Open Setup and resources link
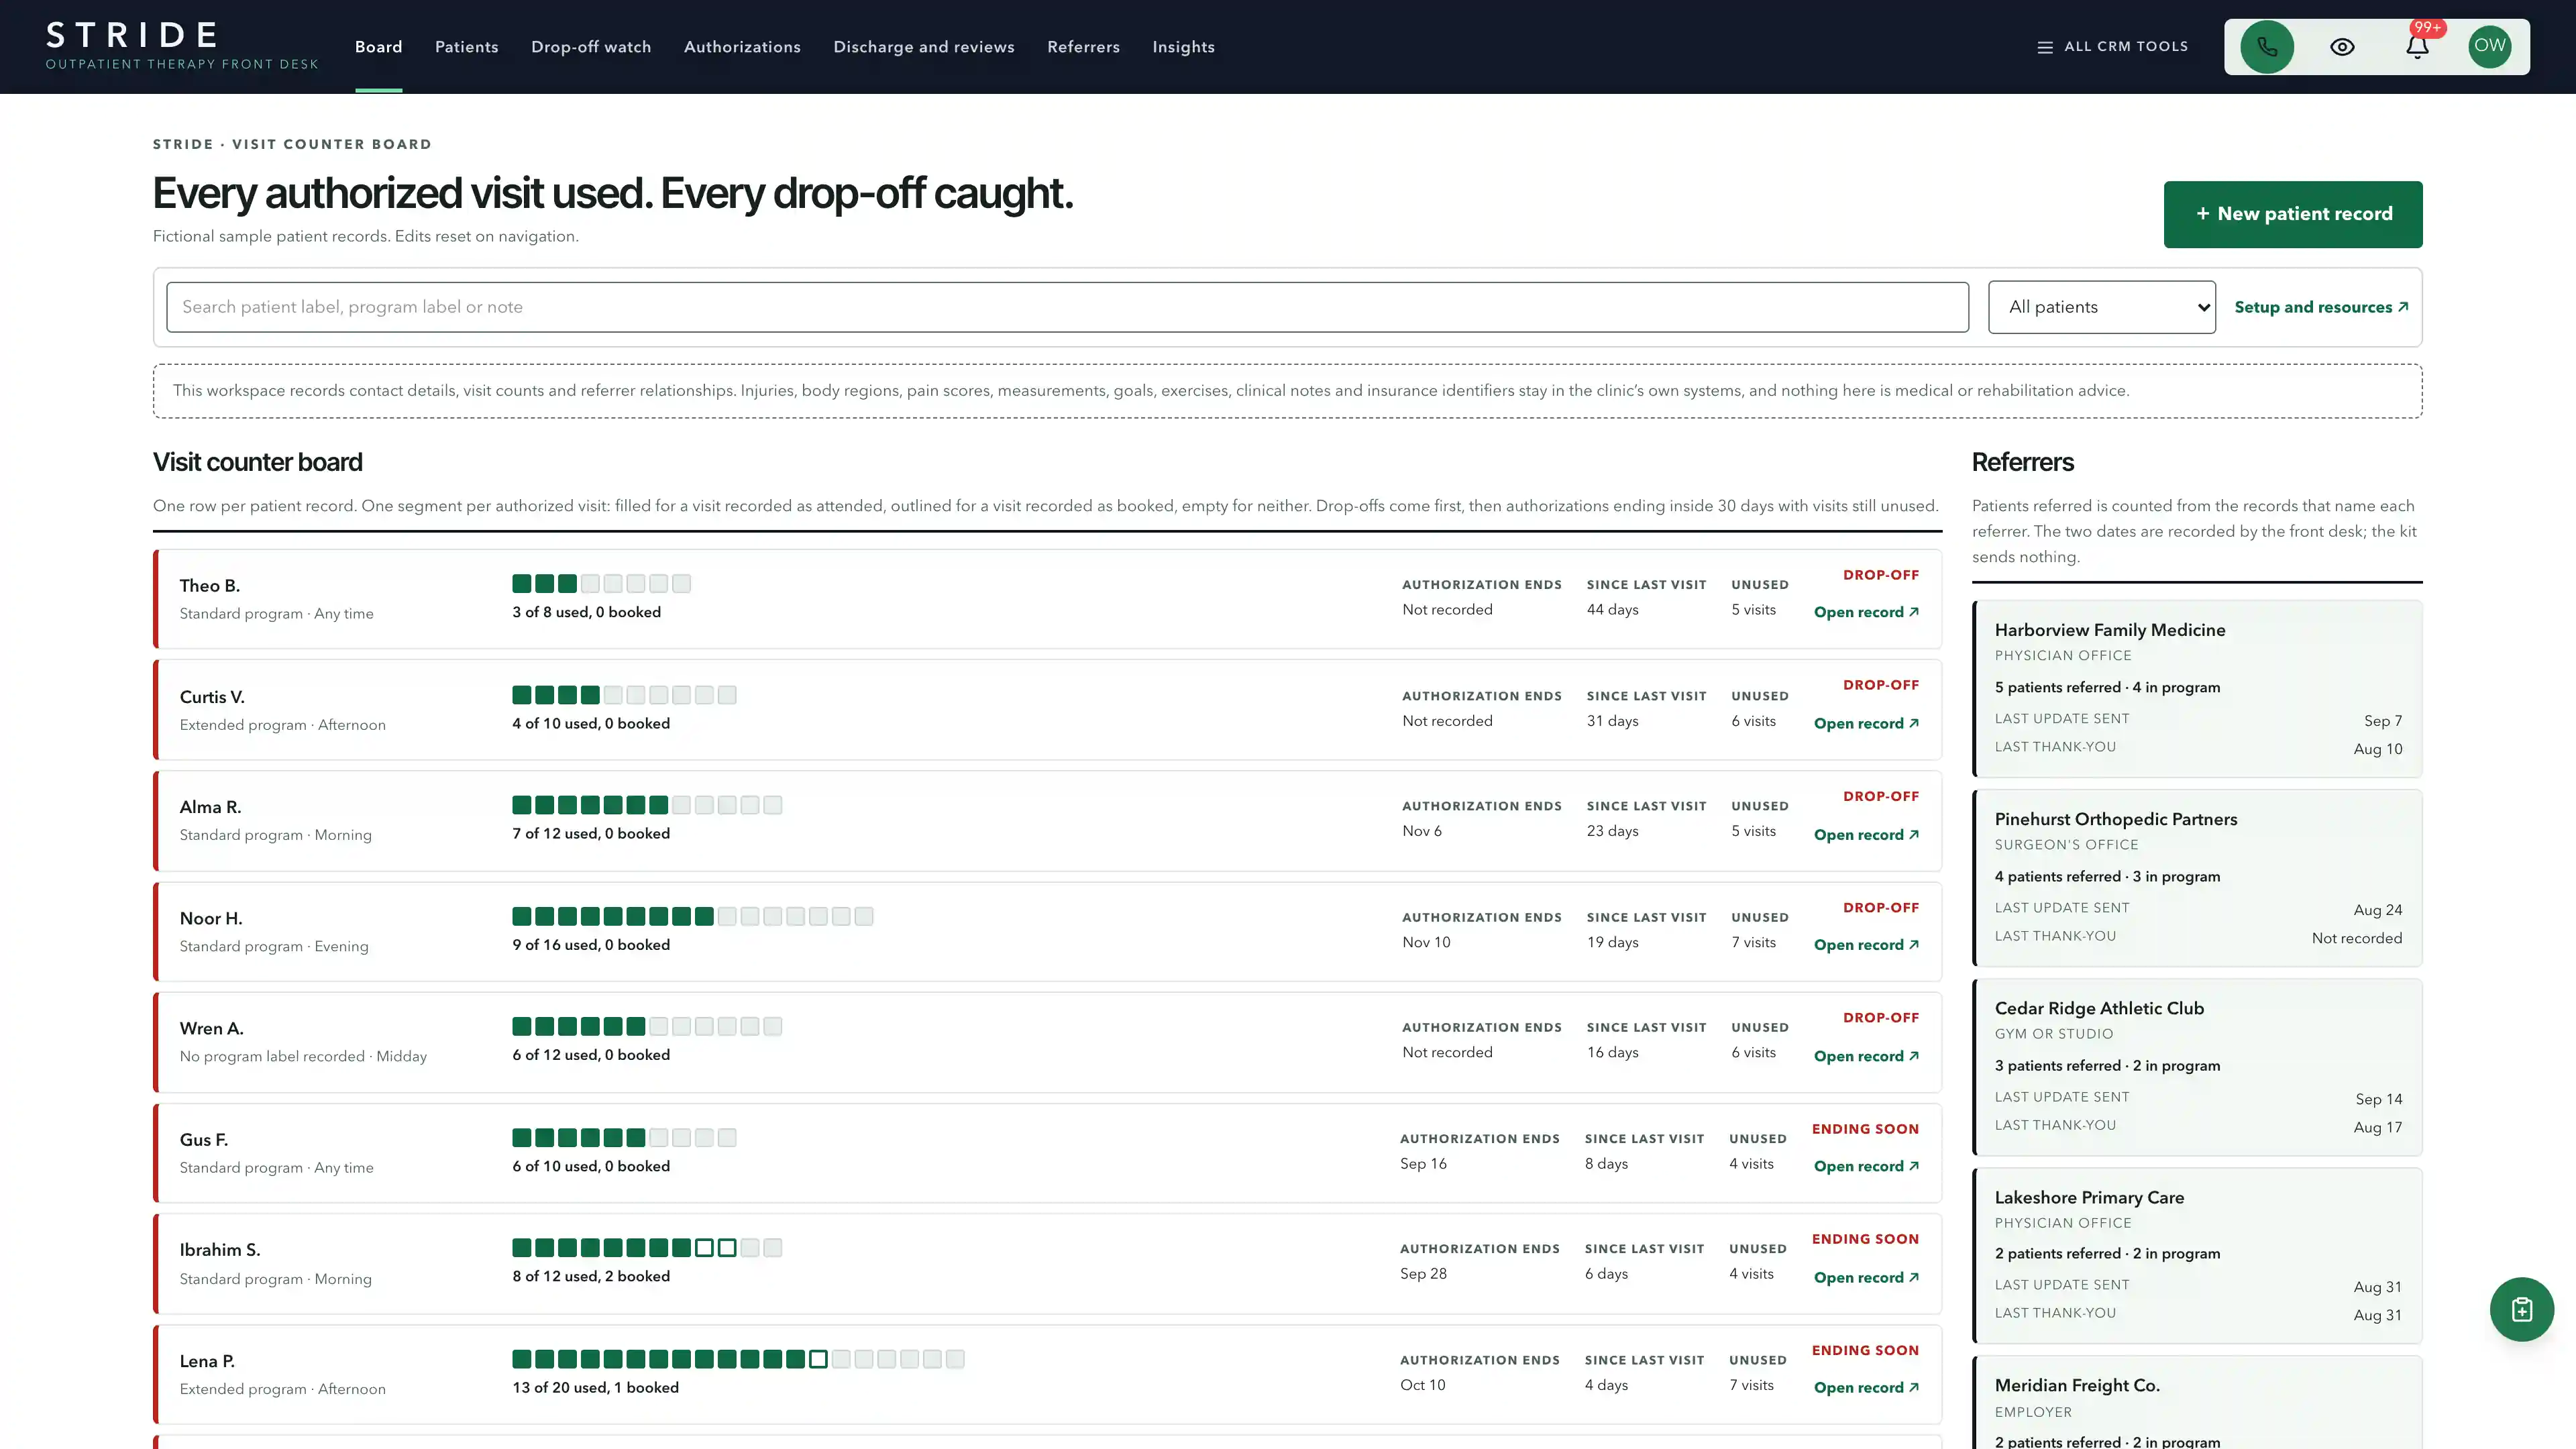 [x=2321, y=307]
